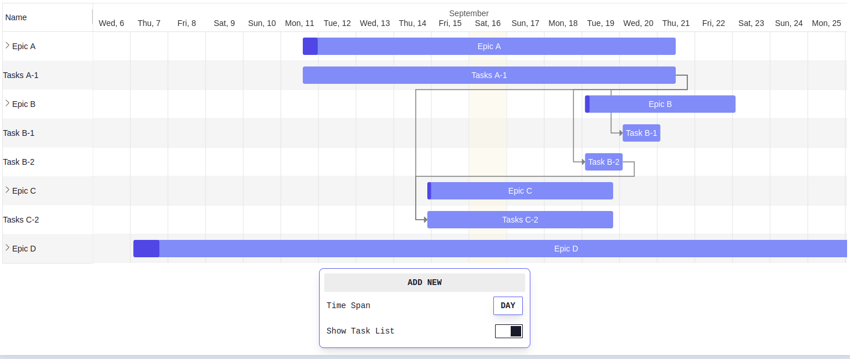850x359 pixels.
Task: Change the Time Span DAY button
Action: coord(508,306)
